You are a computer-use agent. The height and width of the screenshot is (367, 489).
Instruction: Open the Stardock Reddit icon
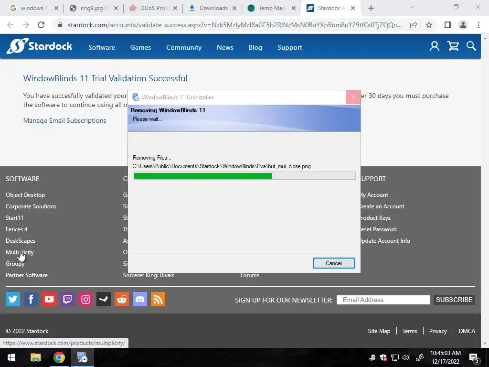click(x=122, y=299)
